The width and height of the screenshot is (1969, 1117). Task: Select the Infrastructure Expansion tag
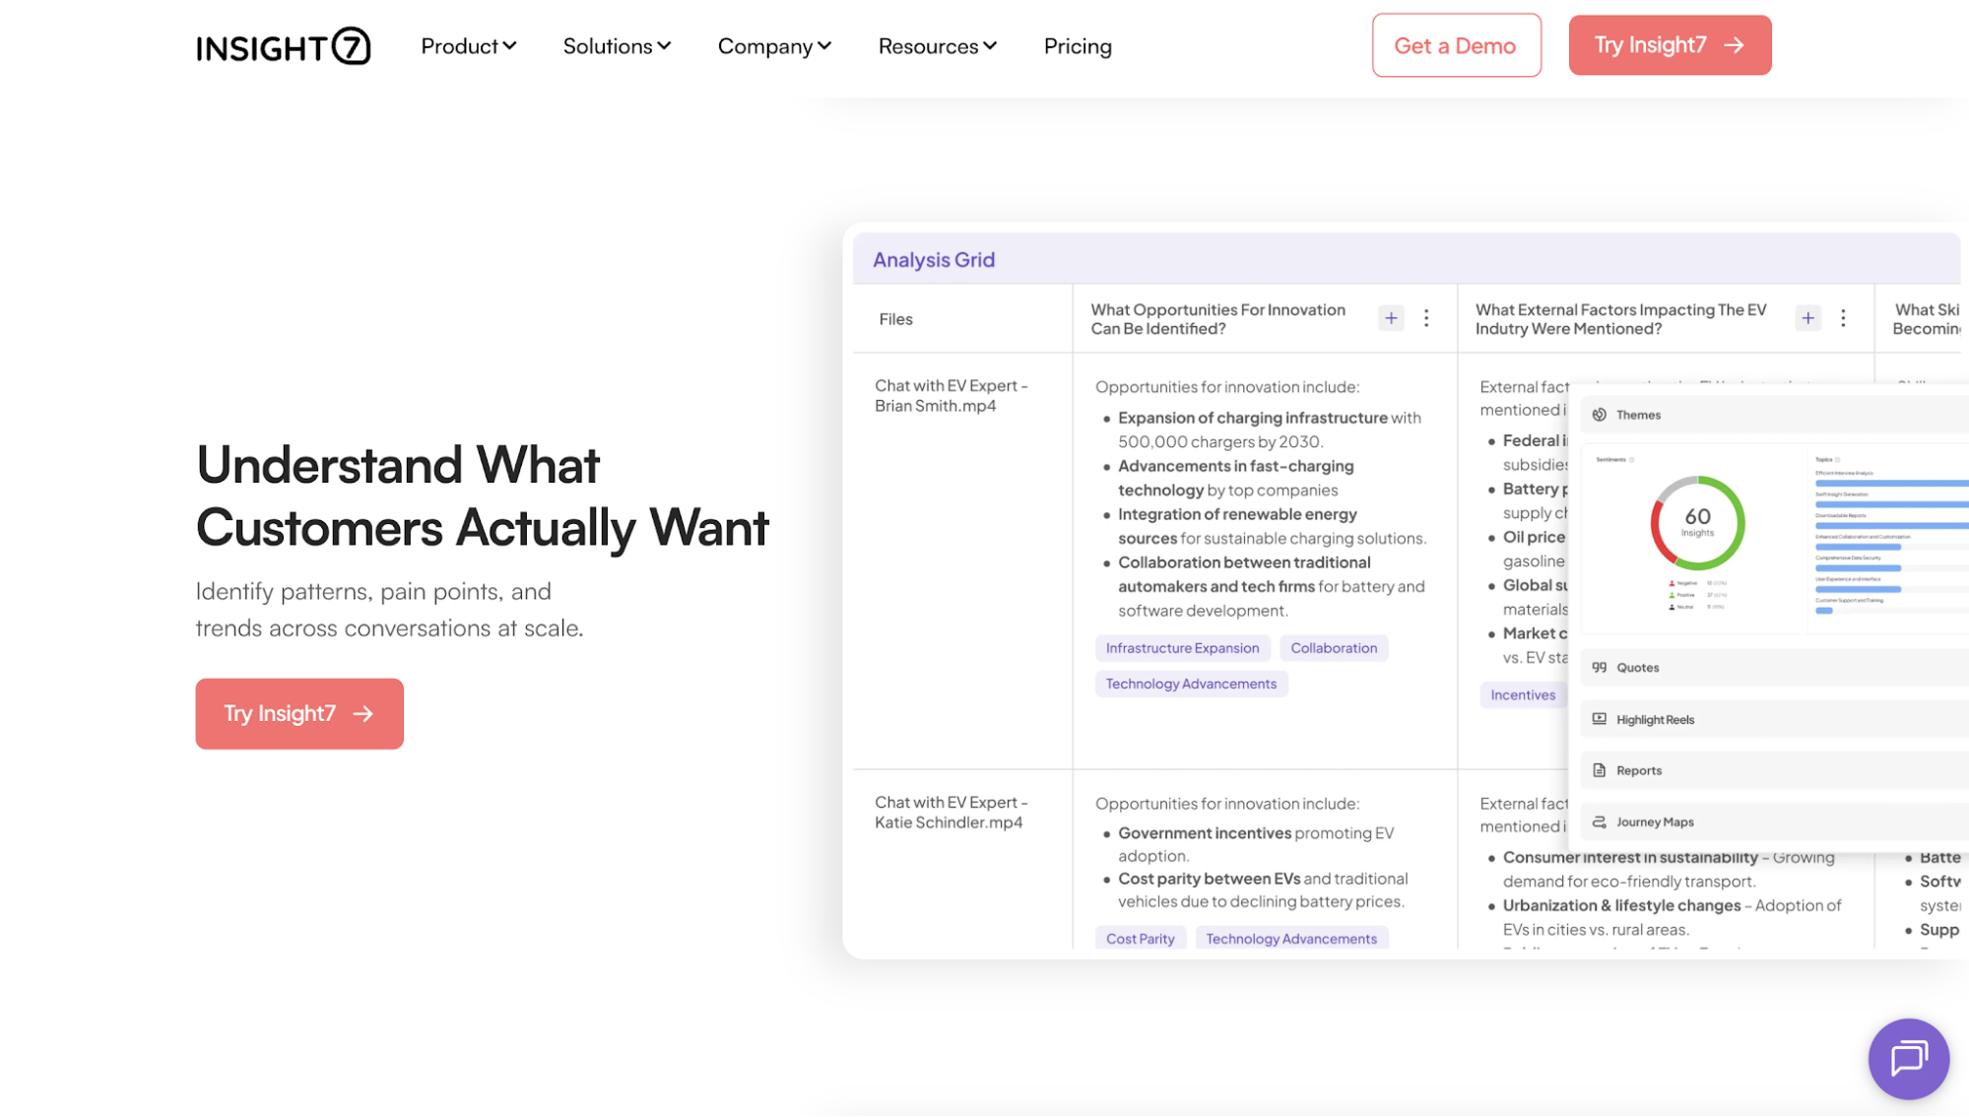coord(1182,648)
